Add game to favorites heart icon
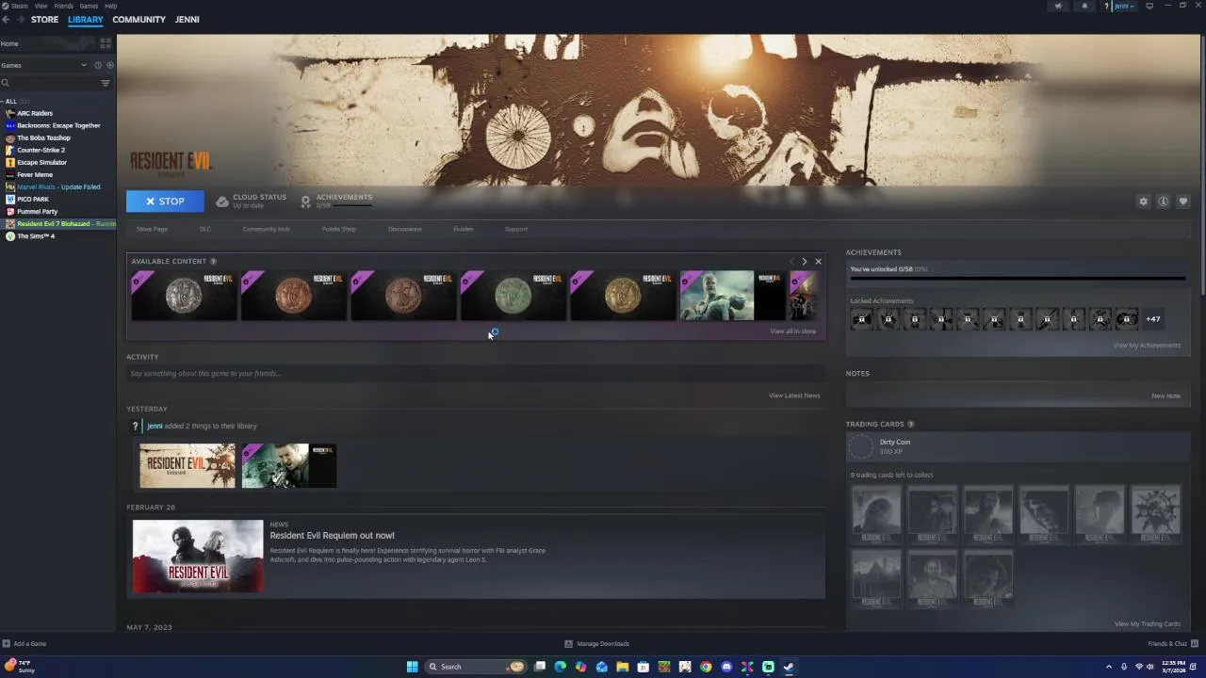 click(x=1183, y=202)
